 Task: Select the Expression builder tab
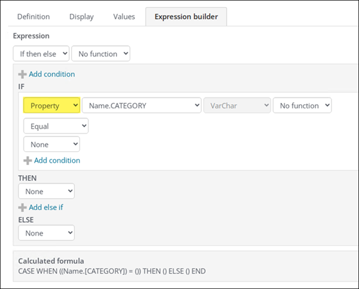[x=185, y=17]
